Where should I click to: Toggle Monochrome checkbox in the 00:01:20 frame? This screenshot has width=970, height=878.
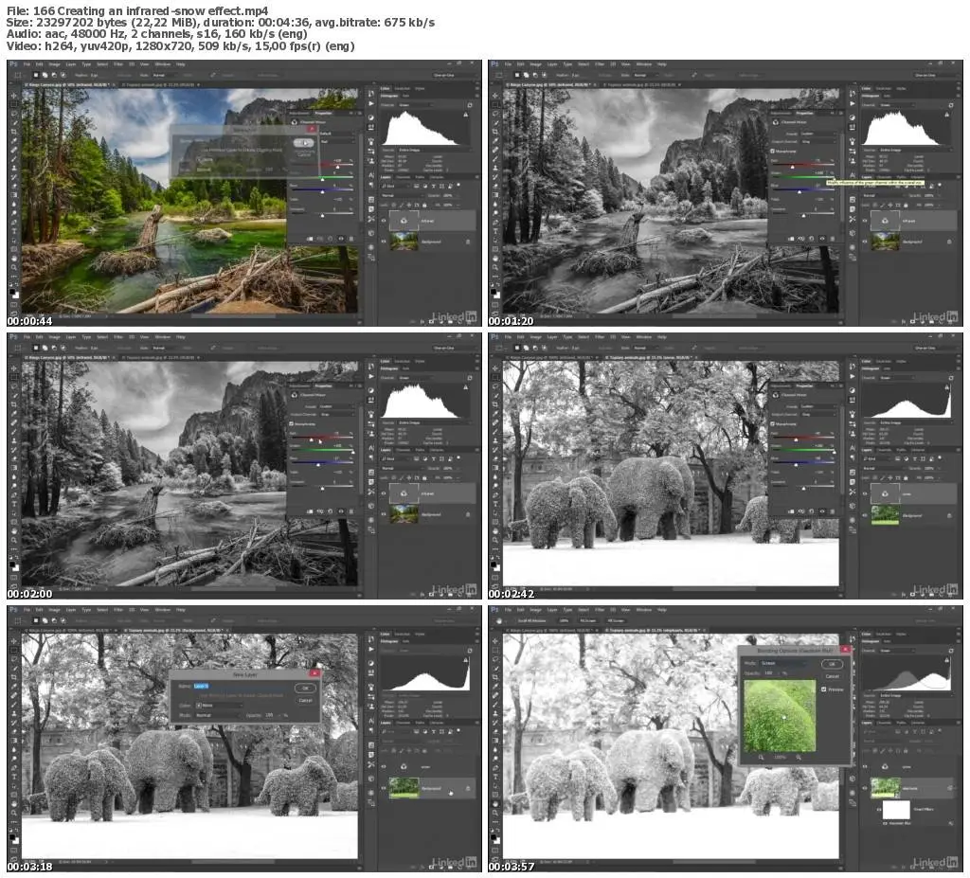tap(772, 151)
